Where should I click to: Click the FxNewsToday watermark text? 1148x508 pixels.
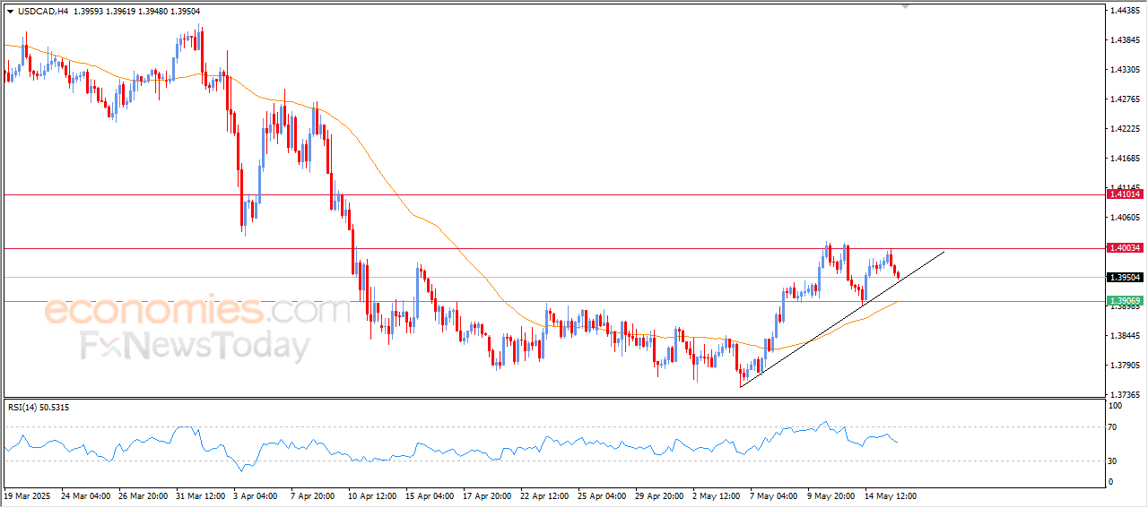pyautogui.click(x=195, y=346)
